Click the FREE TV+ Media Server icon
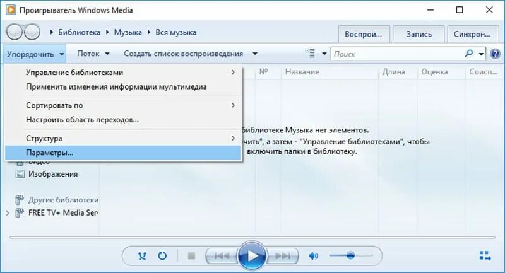The width and height of the screenshot is (505, 273). pos(20,212)
